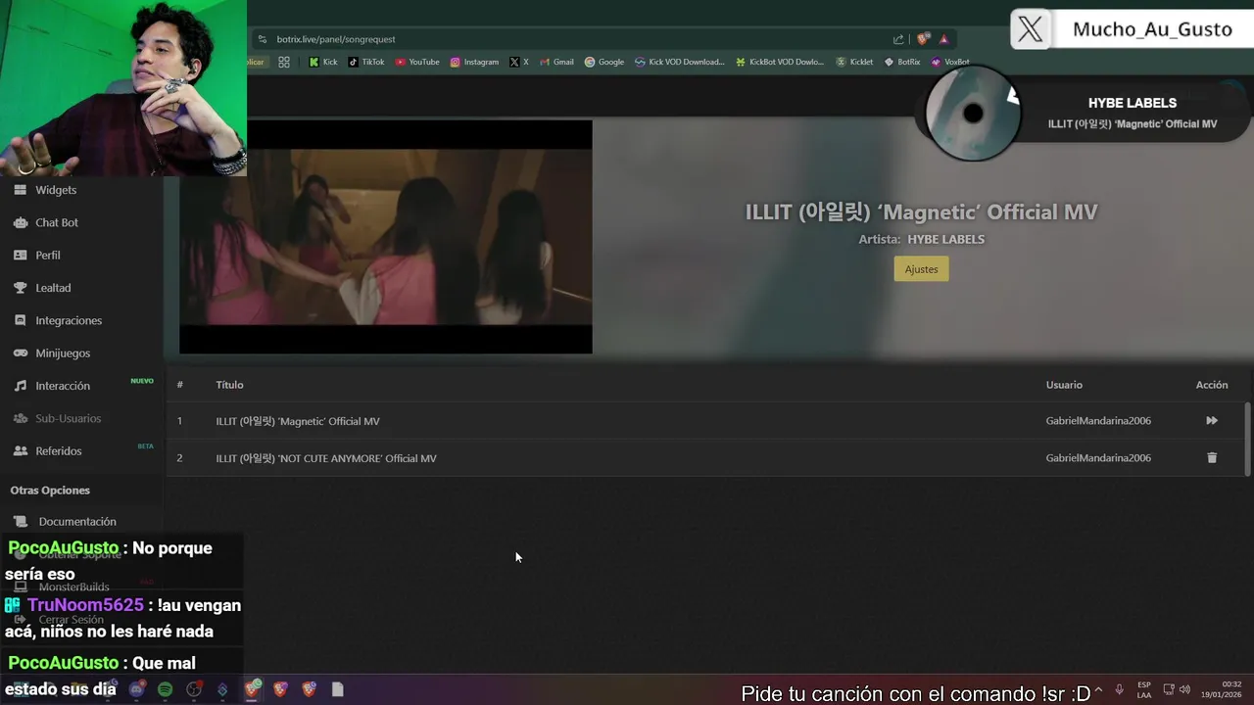Open the X bookmark
Image resolution: width=1254 pixels, height=705 pixels.
pos(519,62)
